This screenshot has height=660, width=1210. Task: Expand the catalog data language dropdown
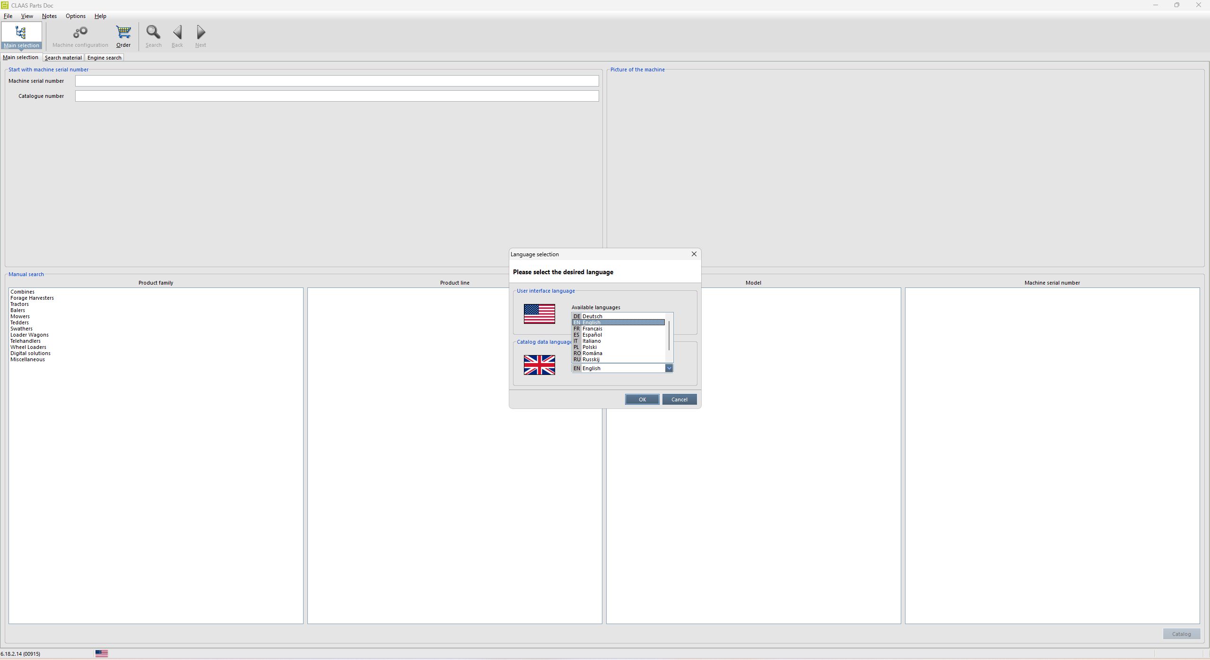point(669,368)
